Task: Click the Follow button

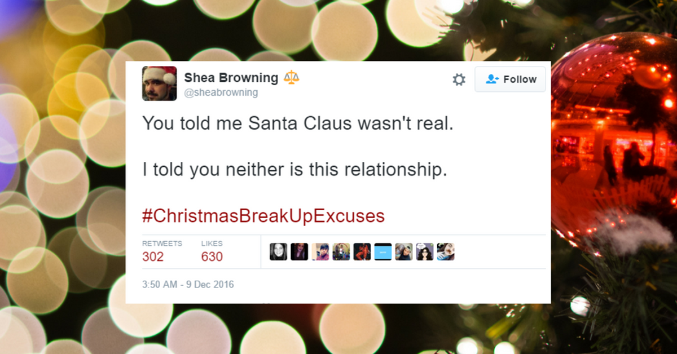Action: [x=510, y=79]
